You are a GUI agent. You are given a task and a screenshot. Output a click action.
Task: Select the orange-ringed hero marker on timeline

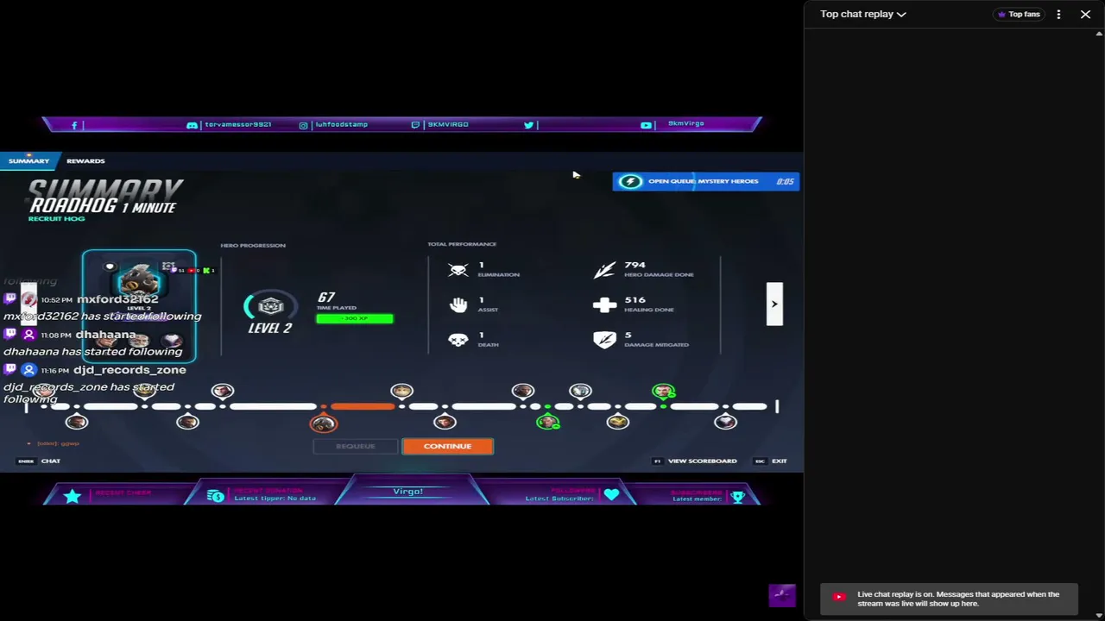tap(323, 423)
